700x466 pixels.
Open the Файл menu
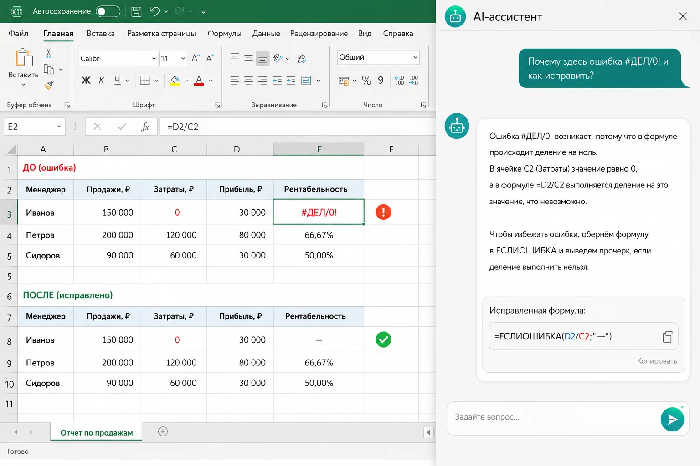(18, 33)
